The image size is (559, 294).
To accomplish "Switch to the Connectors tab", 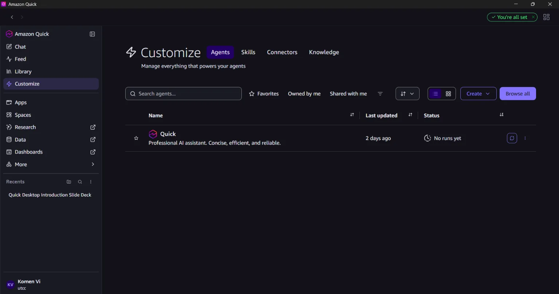I will 282,52.
